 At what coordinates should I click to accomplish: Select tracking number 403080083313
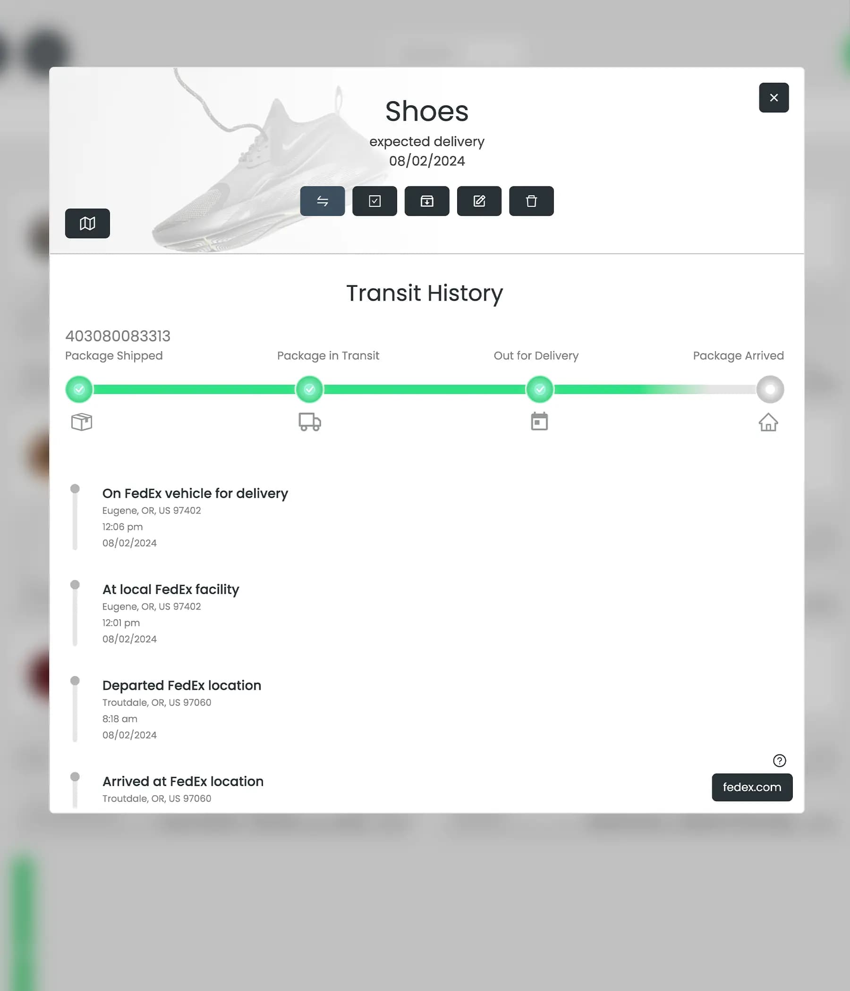pyautogui.click(x=118, y=336)
